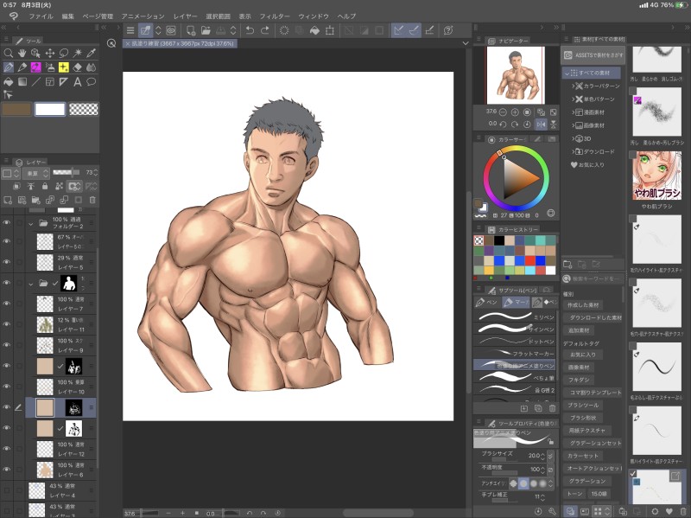Collapse the フォルダー 2 folder in layers
The height and width of the screenshot is (518, 691).
coord(30,222)
